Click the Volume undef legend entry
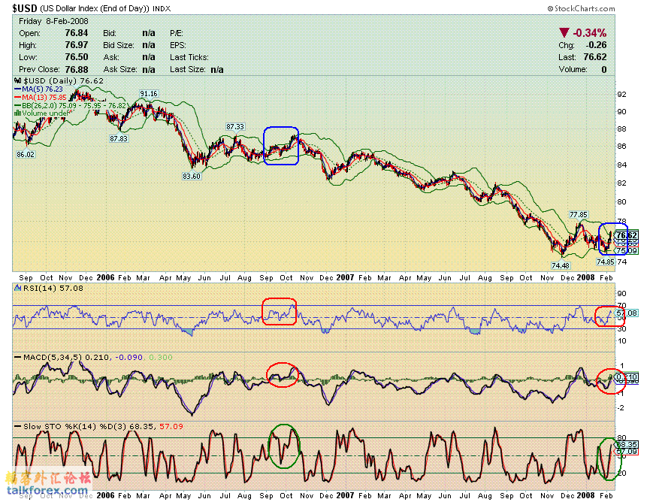The height and width of the screenshot is (502, 653). (41, 113)
